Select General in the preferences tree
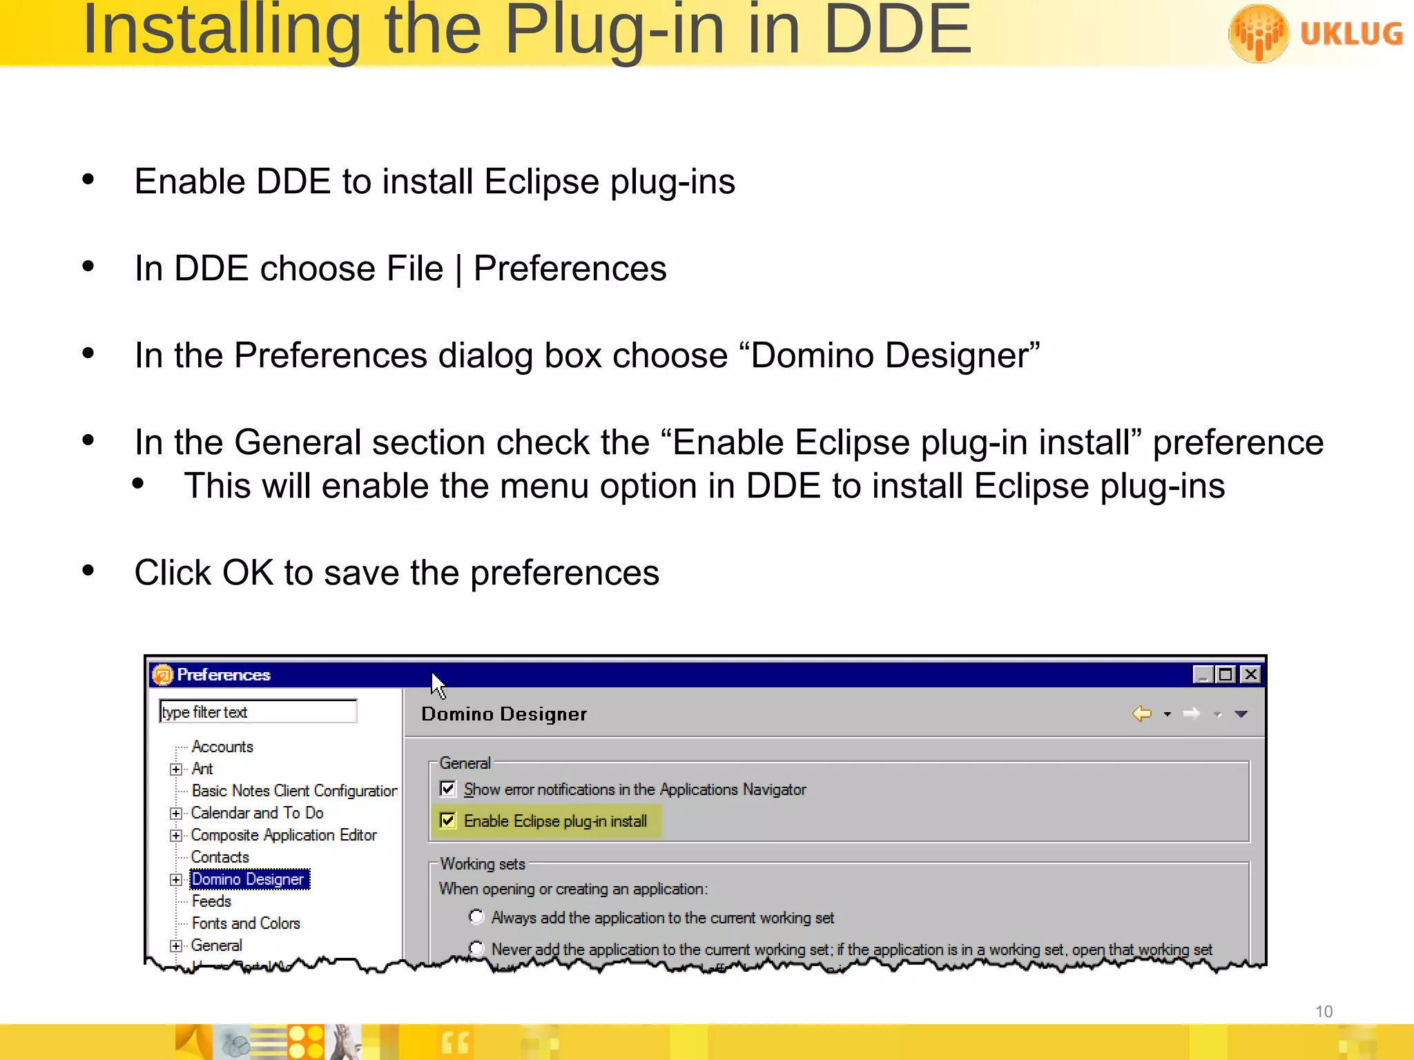 pyautogui.click(x=217, y=945)
